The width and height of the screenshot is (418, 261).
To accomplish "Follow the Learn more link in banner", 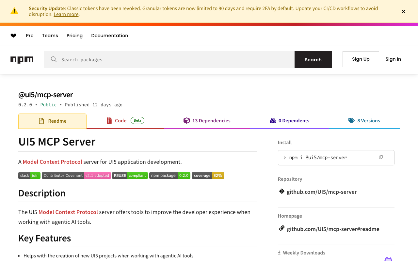I will click(66, 14).
